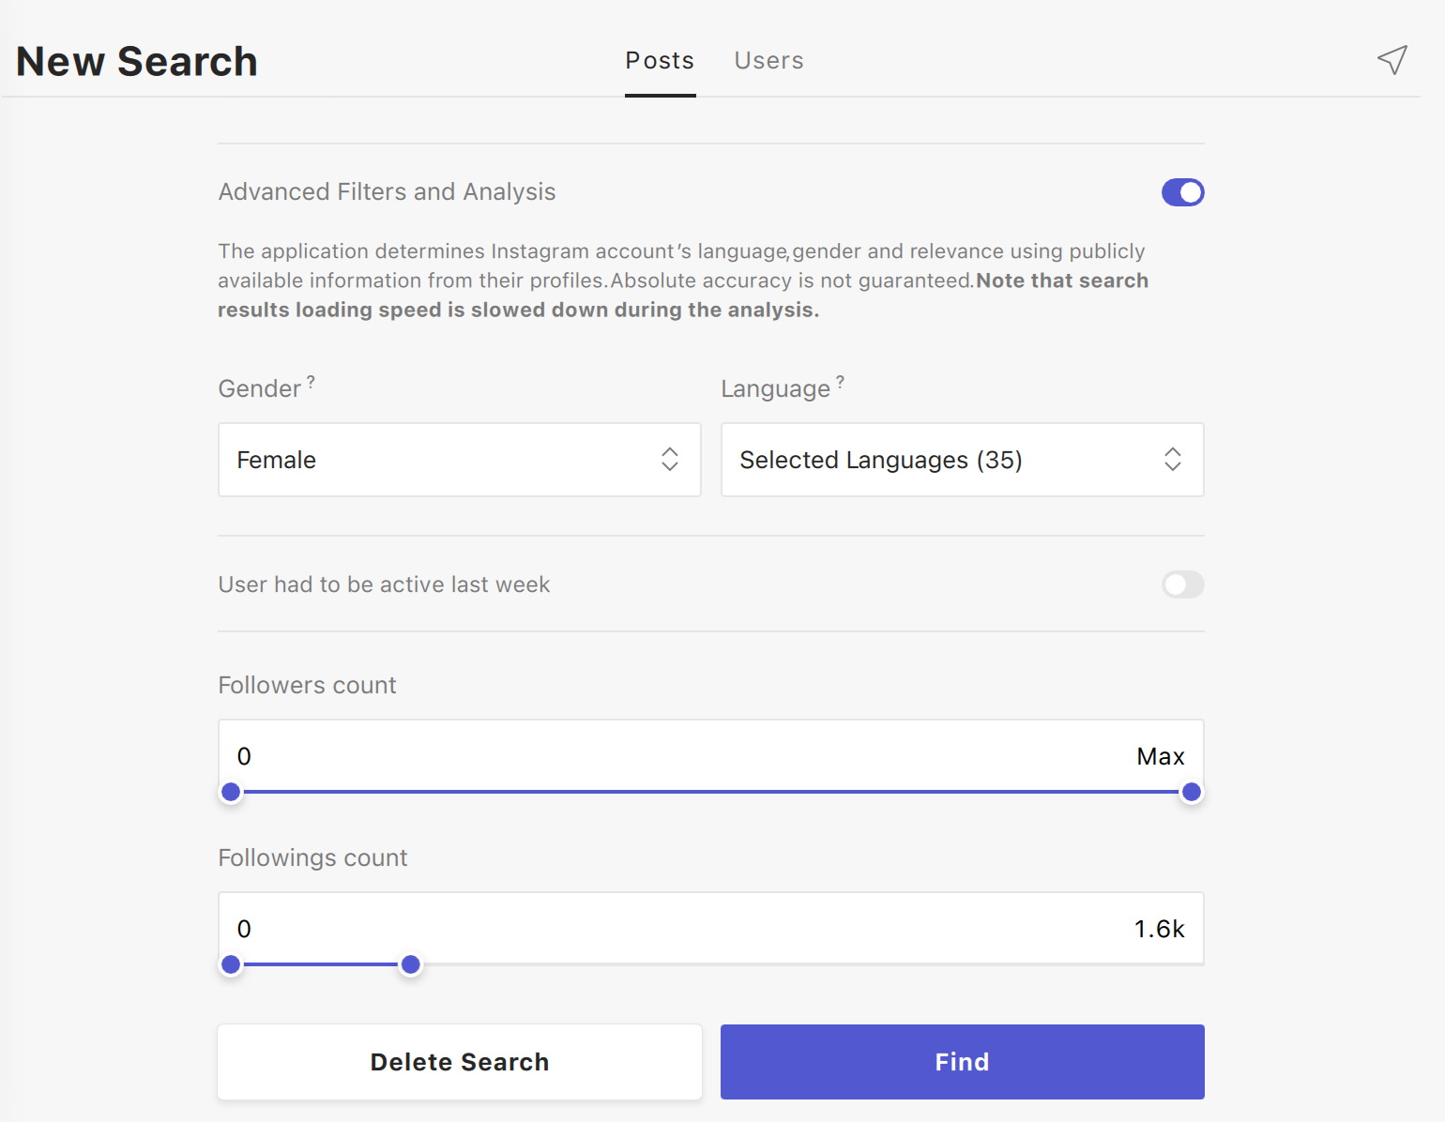This screenshot has height=1122, width=1445.
Task: Click the Followers count minimum value 0
Action: click(x=244, y=756)
